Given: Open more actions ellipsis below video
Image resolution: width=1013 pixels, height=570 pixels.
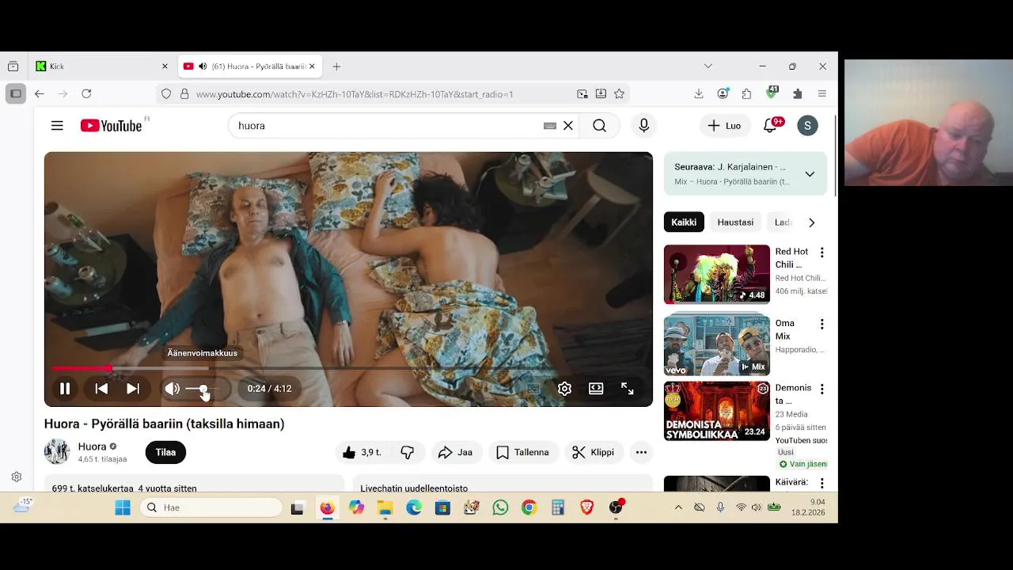Looking at the screenshot, I should [641, 452].
